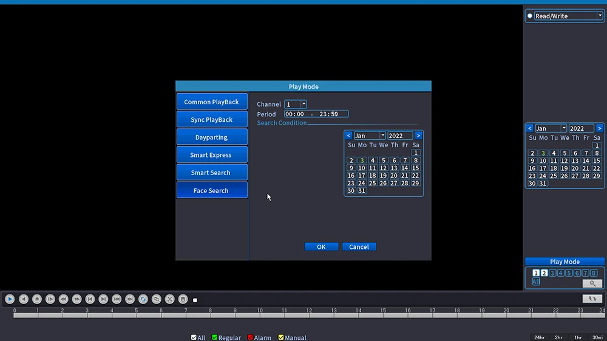Viewport: 607px width, 341px height.
Task: Toggle the All record type checkbox
Action: click(194, 337)
